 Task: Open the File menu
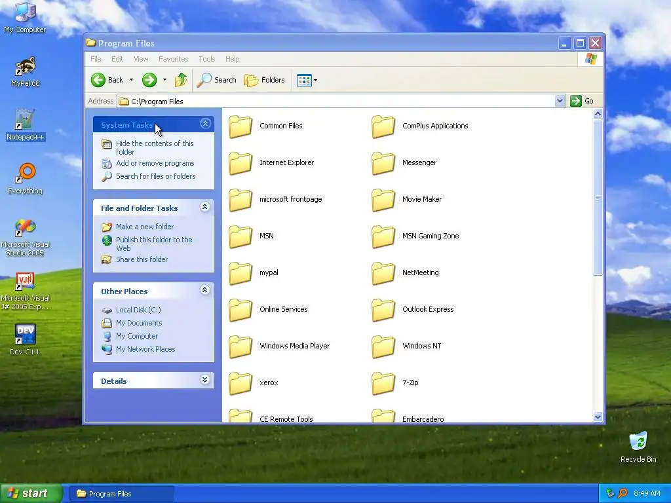click(96, 59)
